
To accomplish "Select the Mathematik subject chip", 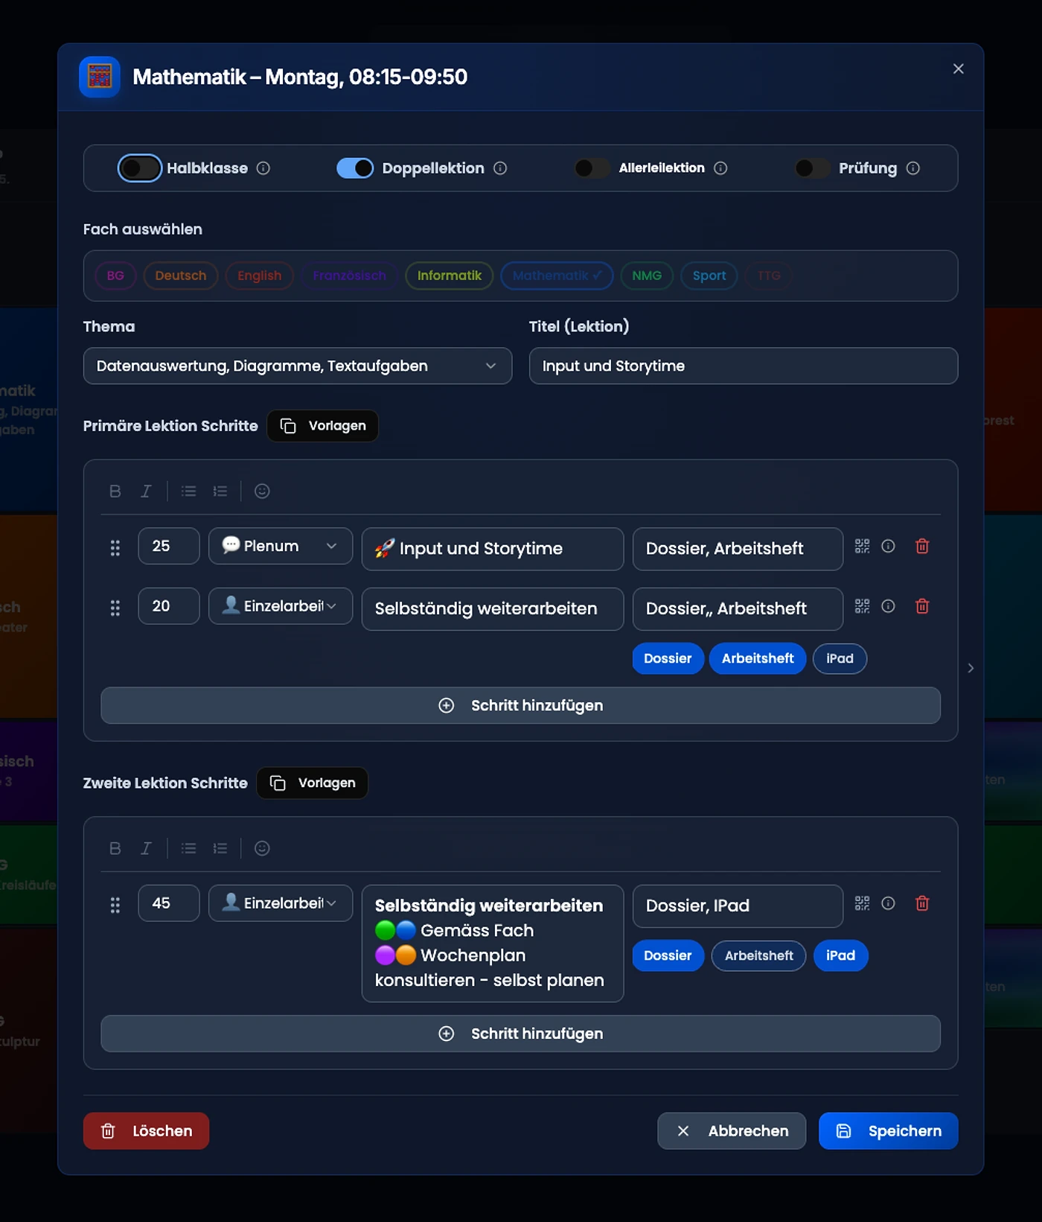I will (557, 276).
